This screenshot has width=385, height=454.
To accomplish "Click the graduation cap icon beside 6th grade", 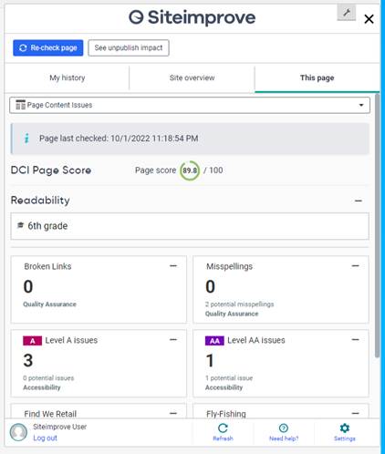I will [x=20, y=225].
